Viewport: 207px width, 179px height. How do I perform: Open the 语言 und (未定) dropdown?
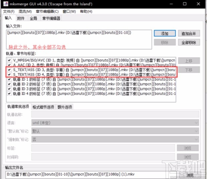[x=115, y=123]
